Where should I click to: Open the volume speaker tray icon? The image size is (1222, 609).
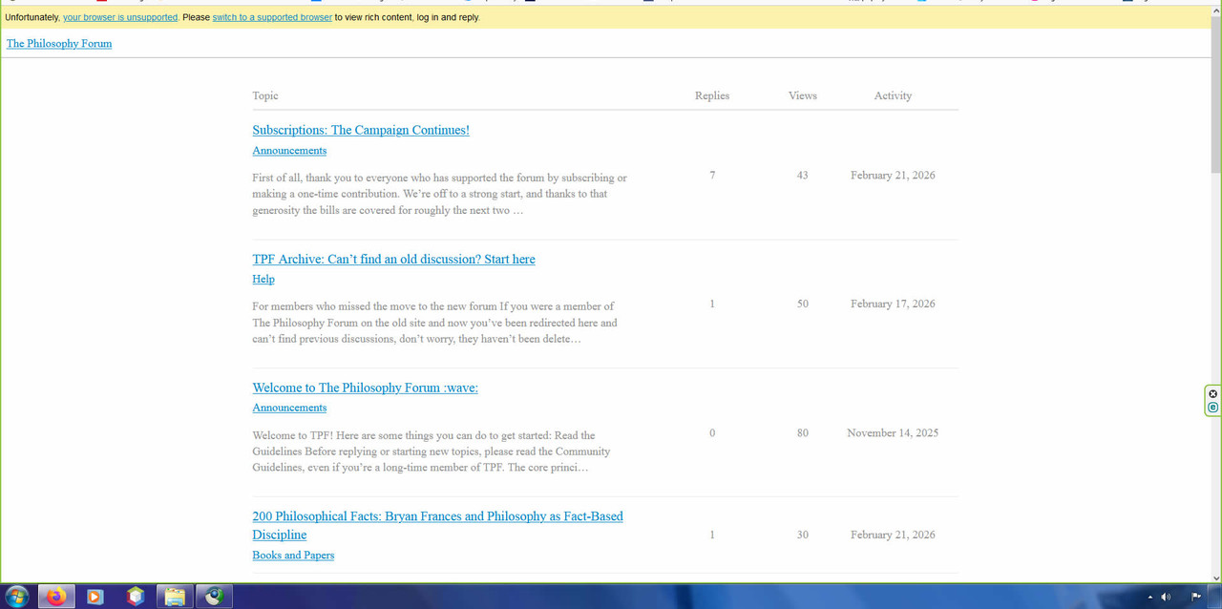coord(1166,597)
